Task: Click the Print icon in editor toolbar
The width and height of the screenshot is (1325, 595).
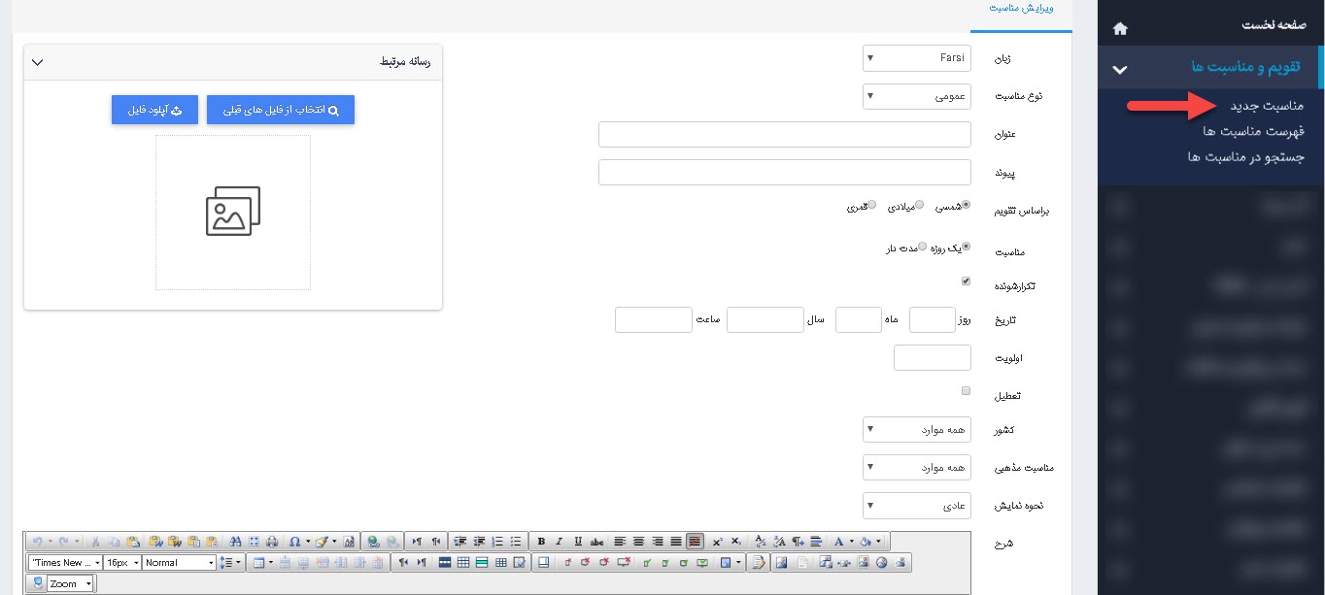Action: click(x=273, y=542)
